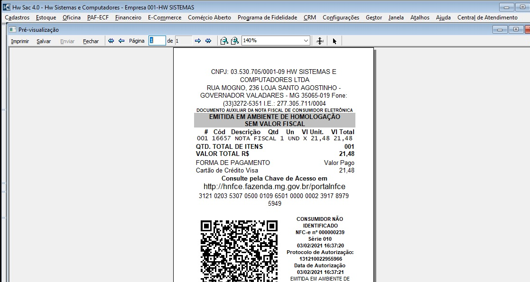Click the Hw Sac application title icon

point(7,7)
